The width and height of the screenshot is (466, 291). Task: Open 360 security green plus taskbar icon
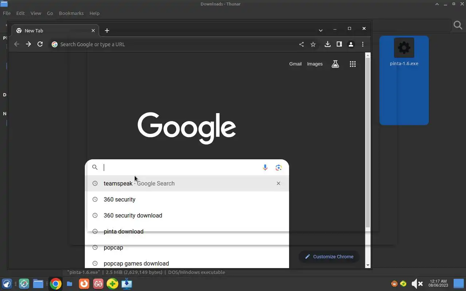click(112, 284)
